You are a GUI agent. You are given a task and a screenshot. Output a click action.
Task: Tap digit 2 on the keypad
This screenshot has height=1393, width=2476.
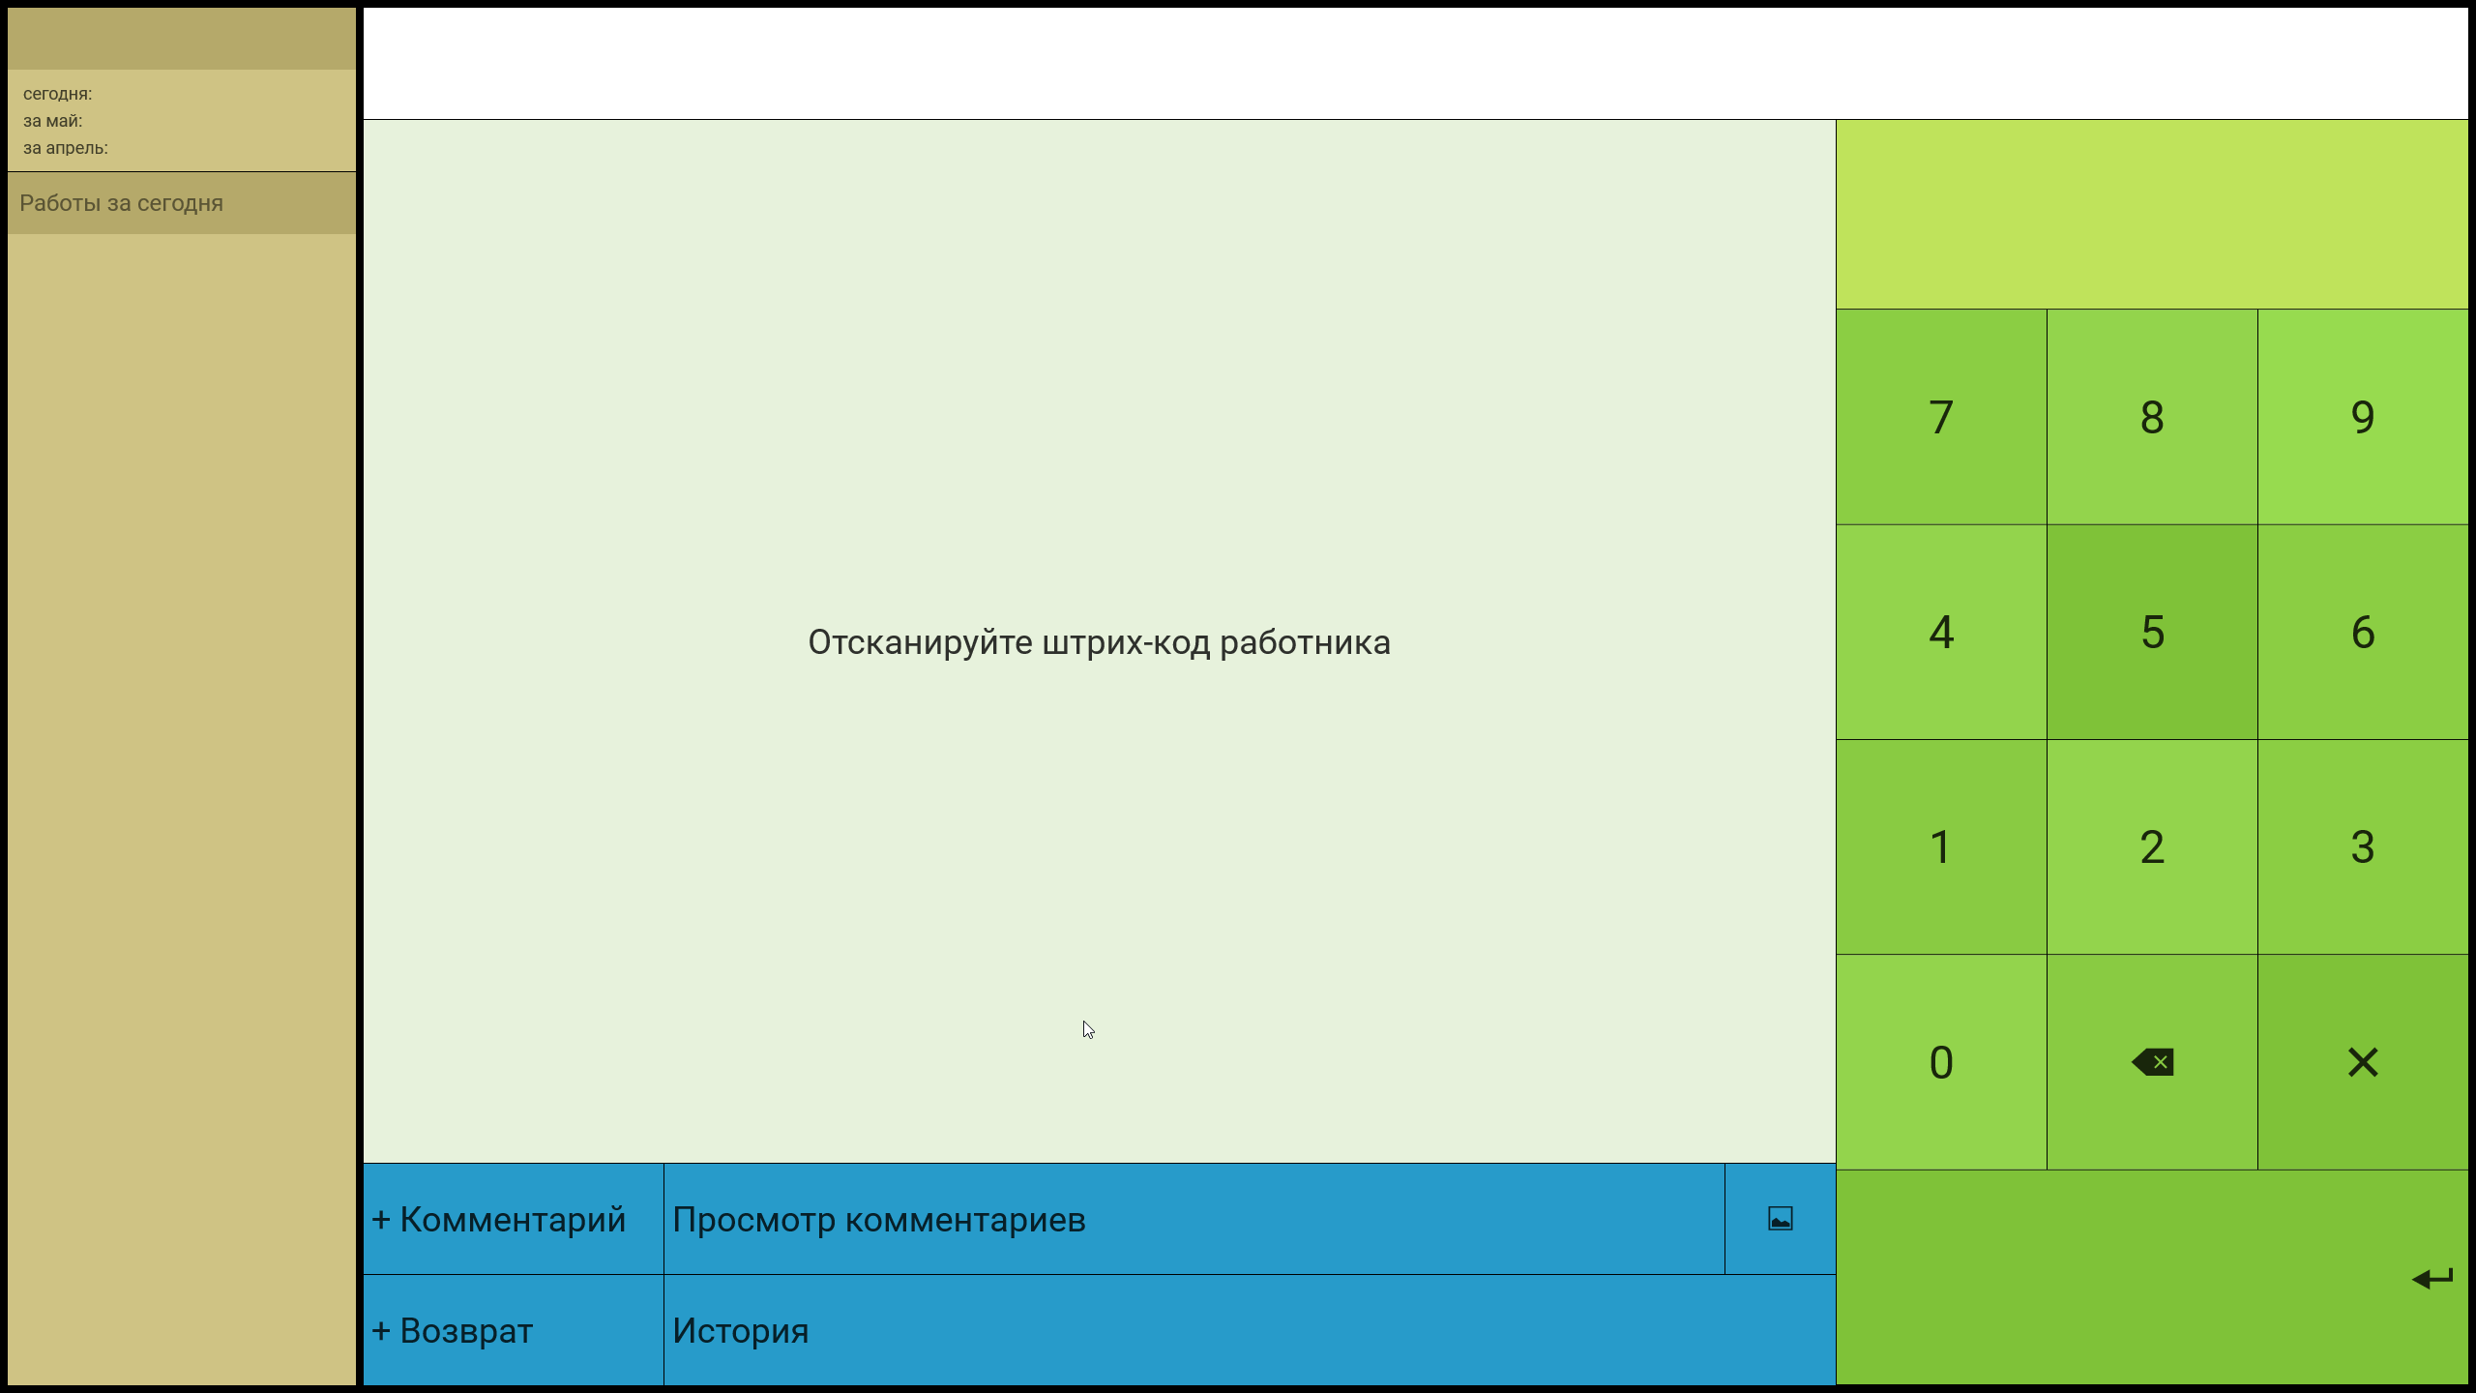click(x=2152, y=847)
